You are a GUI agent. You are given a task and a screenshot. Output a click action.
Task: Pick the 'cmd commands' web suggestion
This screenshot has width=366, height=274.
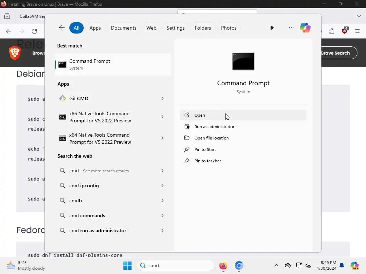click(107, 215)
